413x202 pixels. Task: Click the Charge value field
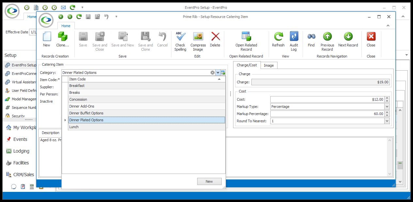[x=321, y=82]
